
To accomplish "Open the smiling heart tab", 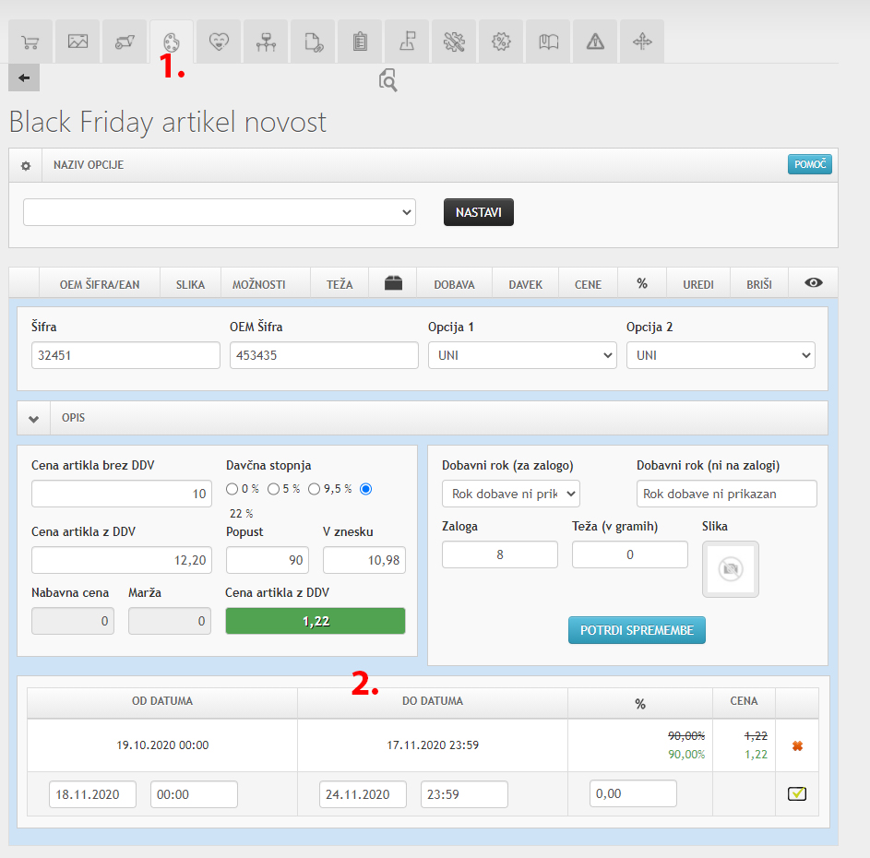I will pyautogui.click(x=219, y=42).
